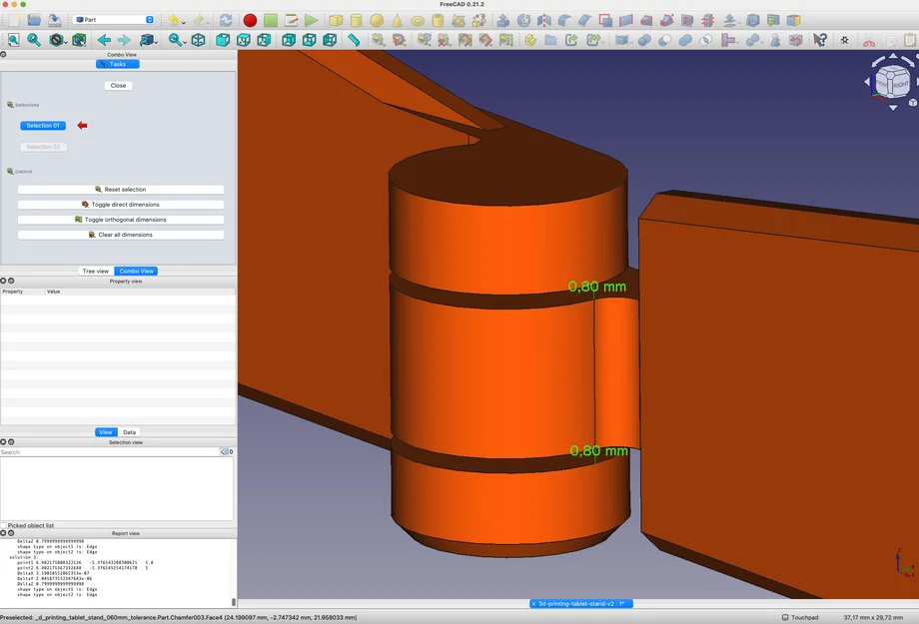Screen dimensions: 919x624
Task: Switch to the Data property tab
Action: [129, 432]
